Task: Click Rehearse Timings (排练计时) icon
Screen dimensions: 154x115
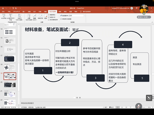Action: click(x=40, y=17)
